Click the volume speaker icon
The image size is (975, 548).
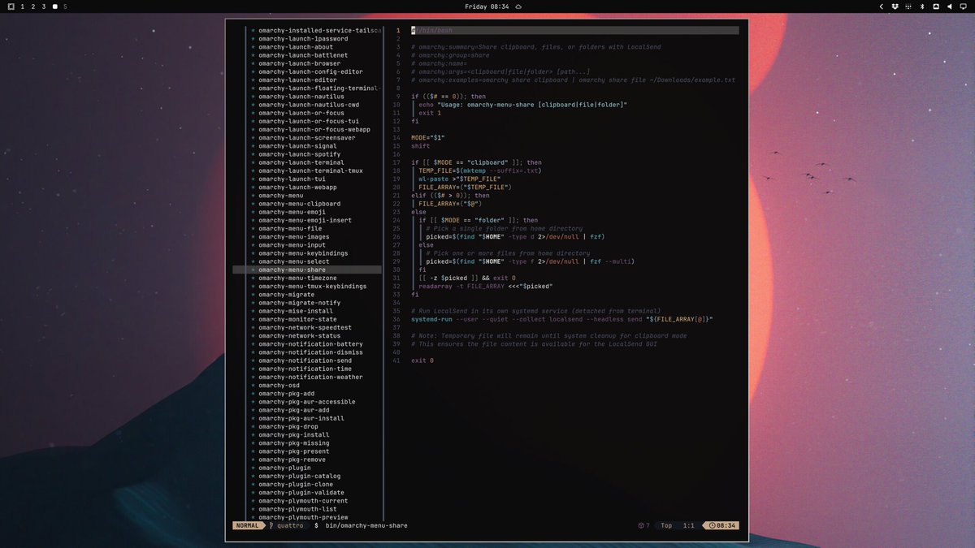tap(950, 6)
